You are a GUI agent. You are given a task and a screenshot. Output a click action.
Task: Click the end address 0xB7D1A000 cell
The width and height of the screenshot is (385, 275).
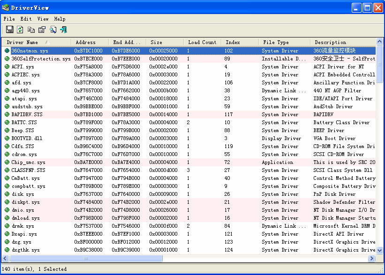[x=126, y=82]
